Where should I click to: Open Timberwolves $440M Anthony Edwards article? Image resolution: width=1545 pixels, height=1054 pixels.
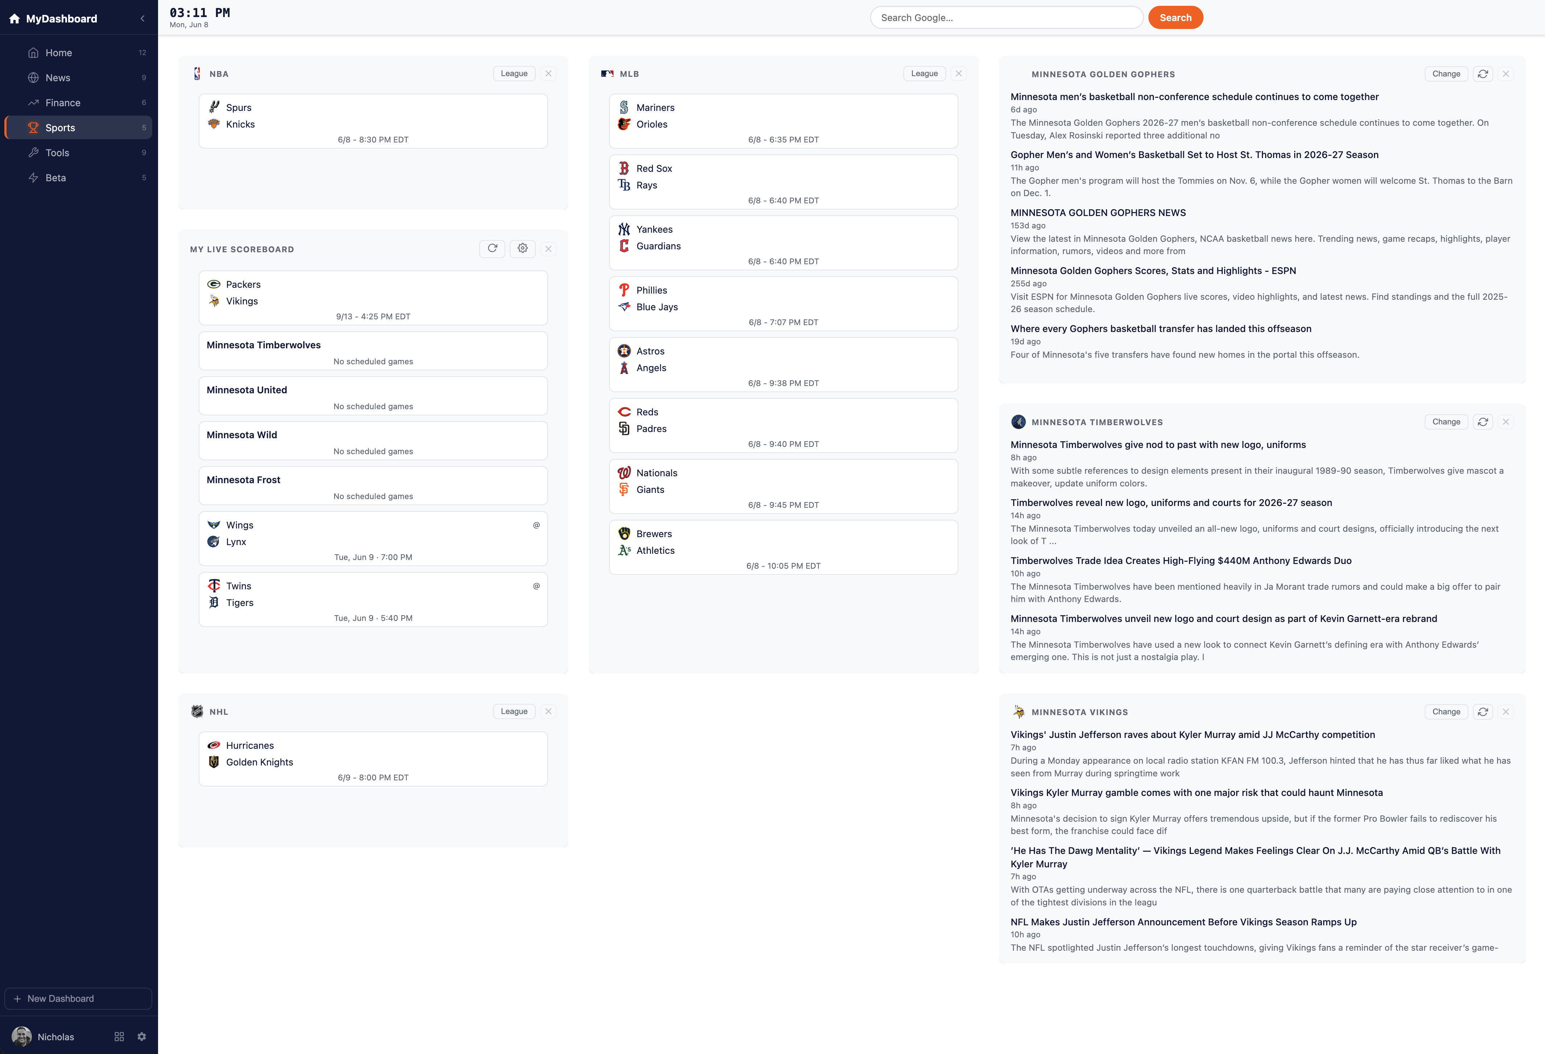pyautogui.click(x=1181, y=560)
